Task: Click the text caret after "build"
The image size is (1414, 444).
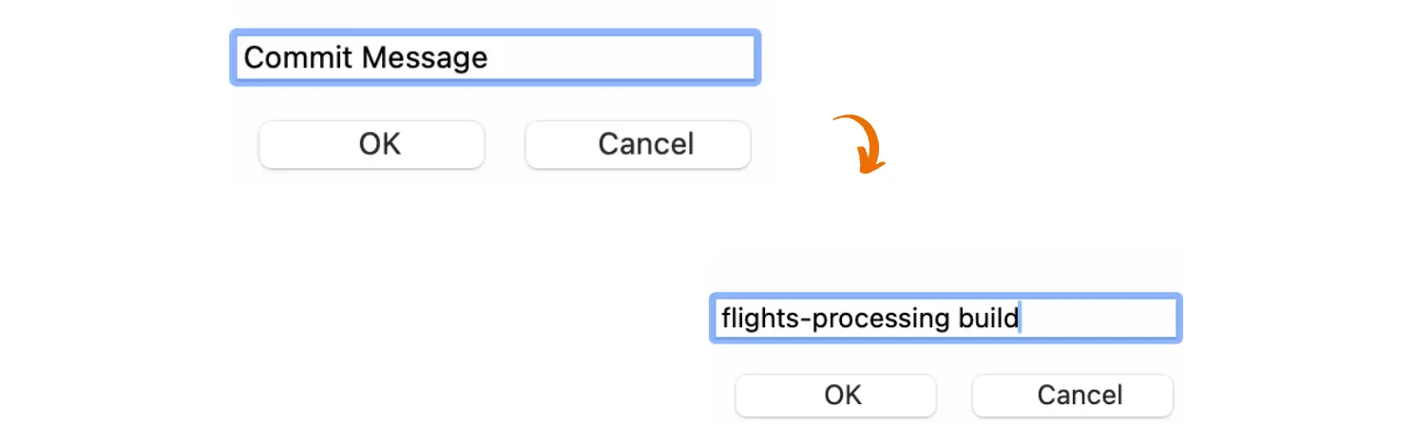Action: pos(1020,318)
